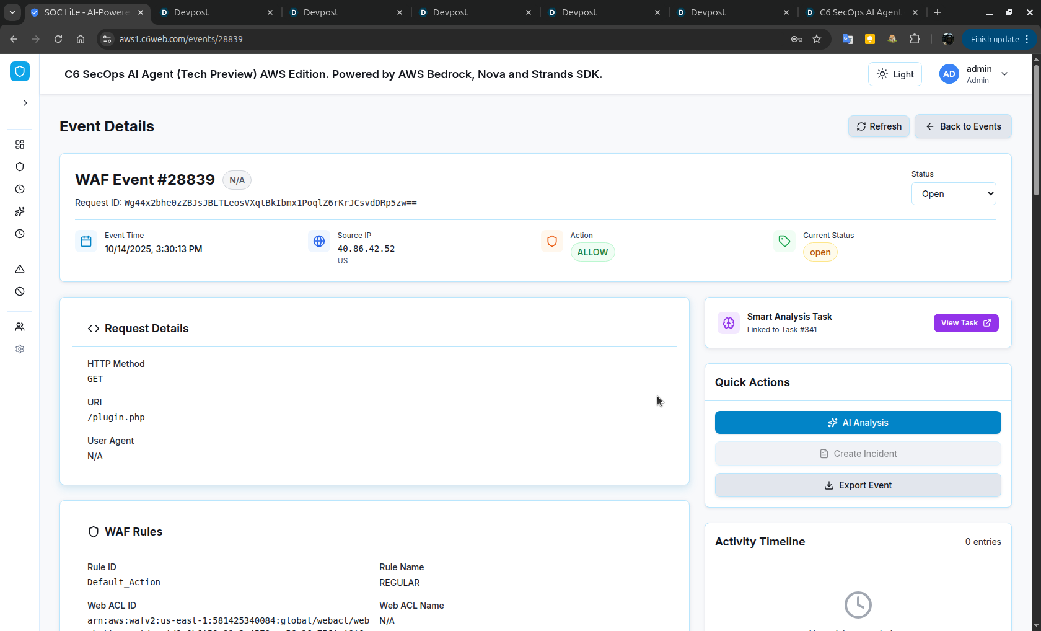Click the tag icon beside Current Status

pos(784,241)
